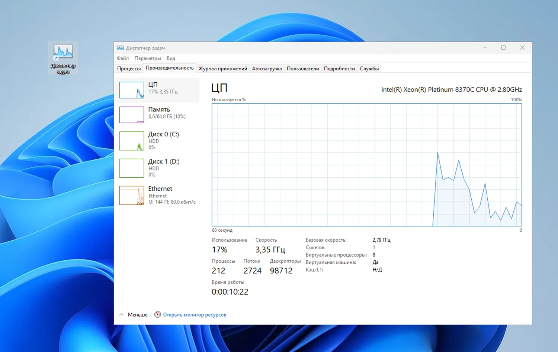Screen dimensions: 558x352
Task: Switch to the Пользователи tab
Action: point(303,69)
